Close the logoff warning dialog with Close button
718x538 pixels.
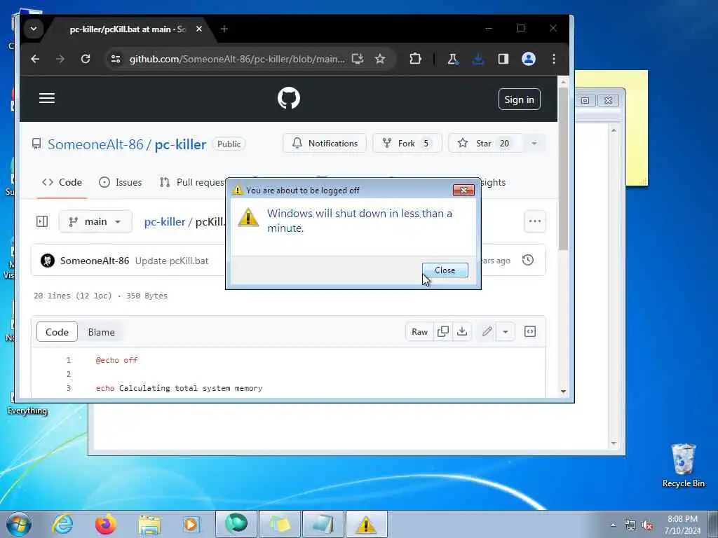click(445, 270)
